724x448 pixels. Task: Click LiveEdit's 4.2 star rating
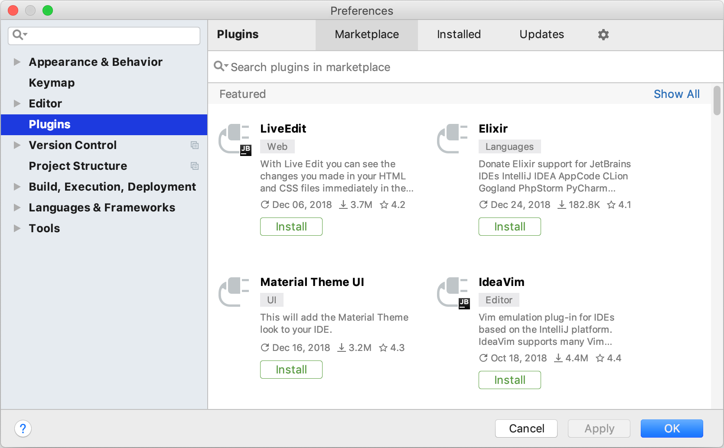(392, 205)
